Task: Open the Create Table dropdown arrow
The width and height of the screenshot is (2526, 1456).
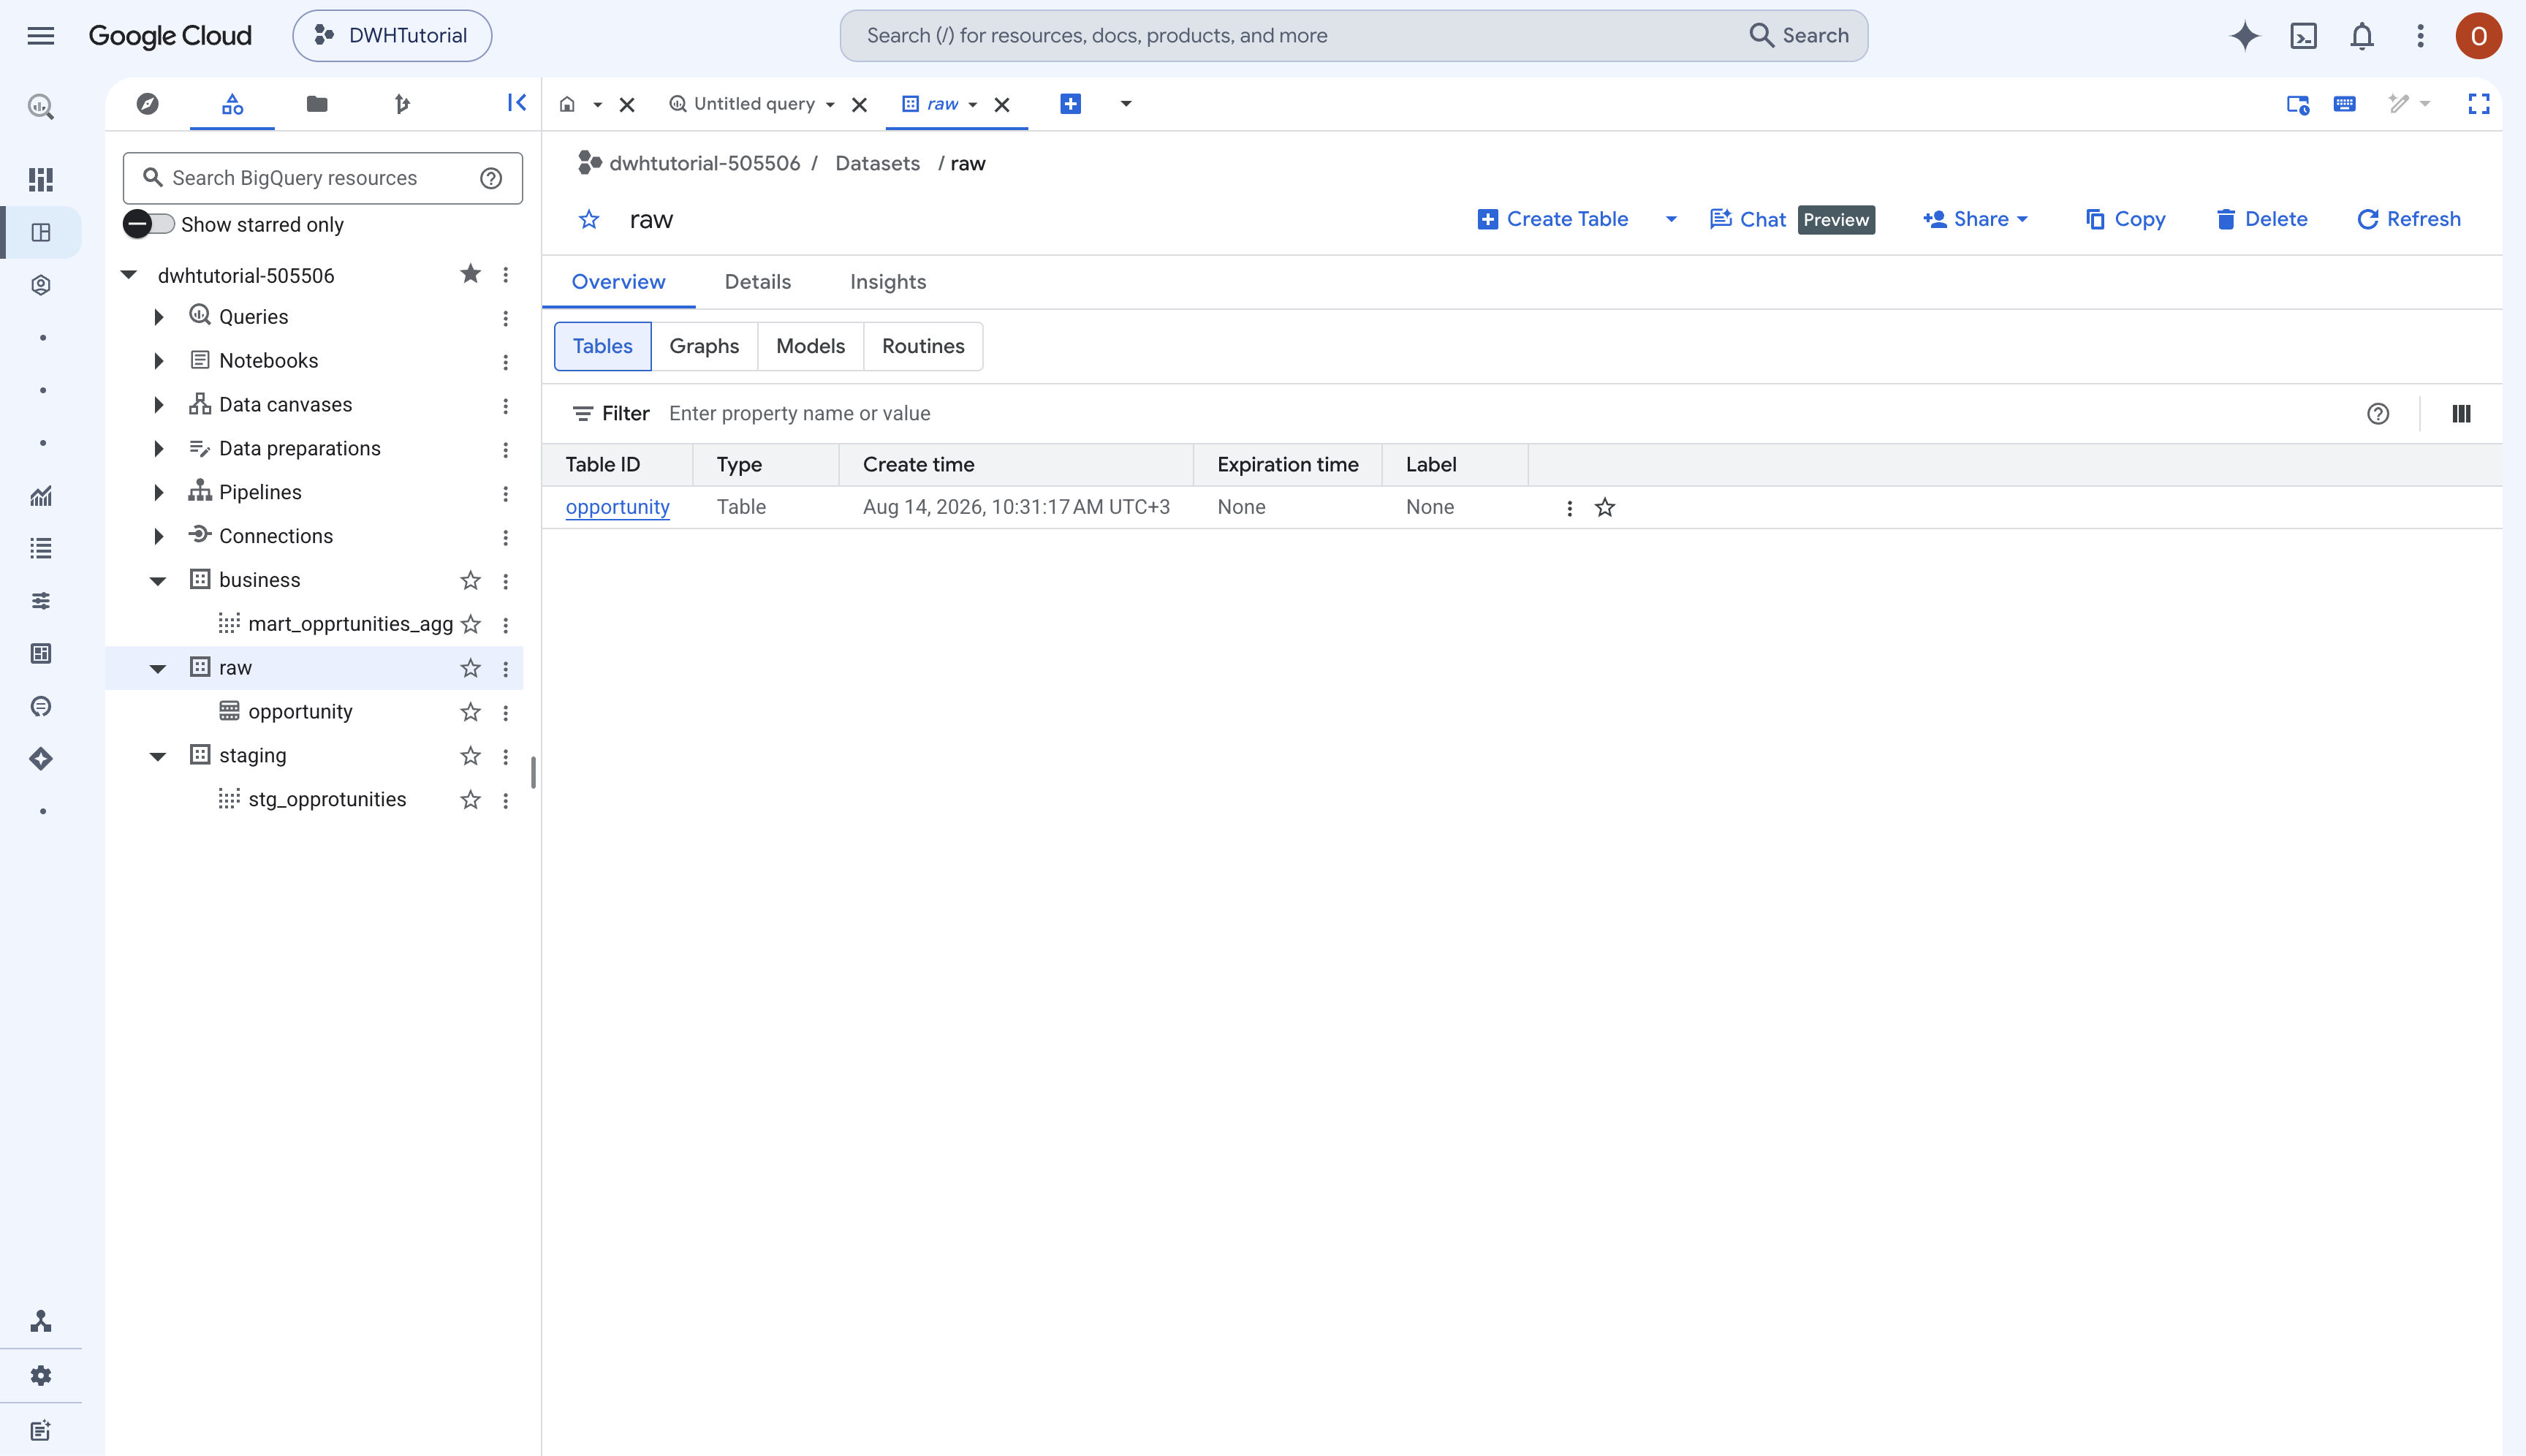Action: [x=1671, y=219]
